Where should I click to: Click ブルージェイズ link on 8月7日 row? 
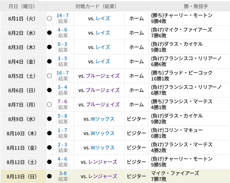point(103,104)
